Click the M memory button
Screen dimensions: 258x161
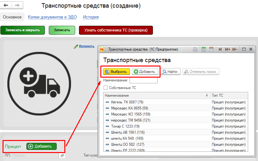(220, 49)
